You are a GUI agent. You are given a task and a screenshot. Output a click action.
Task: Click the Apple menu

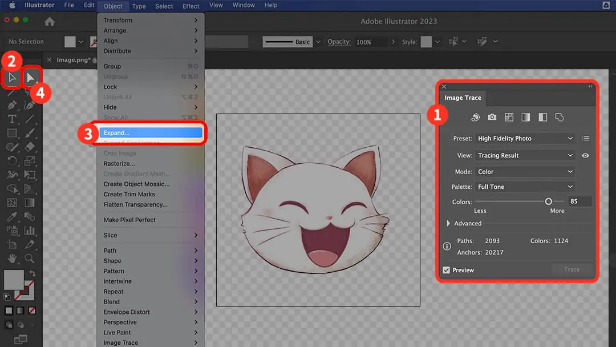[12, 5]
